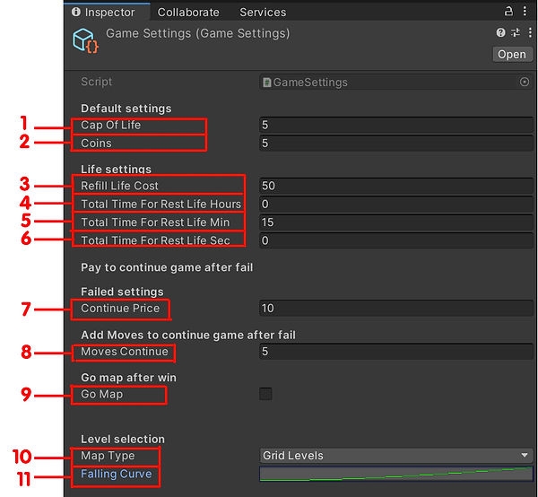Open the component help reference icon
Image resolution: width=538 pixels, height=497 pixels.
(501, 32)
